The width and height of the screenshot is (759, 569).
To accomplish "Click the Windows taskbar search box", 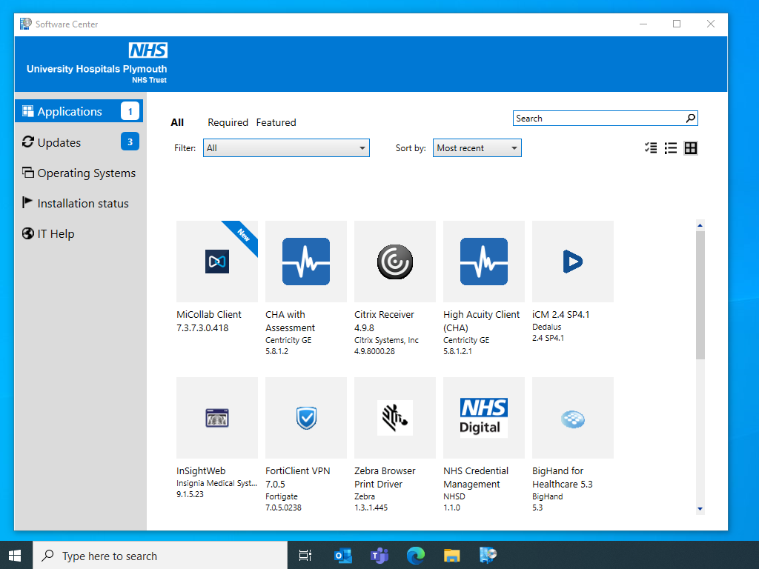I will click(160, 556).
